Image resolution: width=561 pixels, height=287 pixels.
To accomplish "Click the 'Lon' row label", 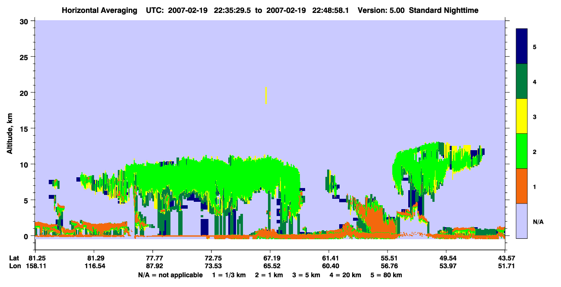I will point(15,266).
